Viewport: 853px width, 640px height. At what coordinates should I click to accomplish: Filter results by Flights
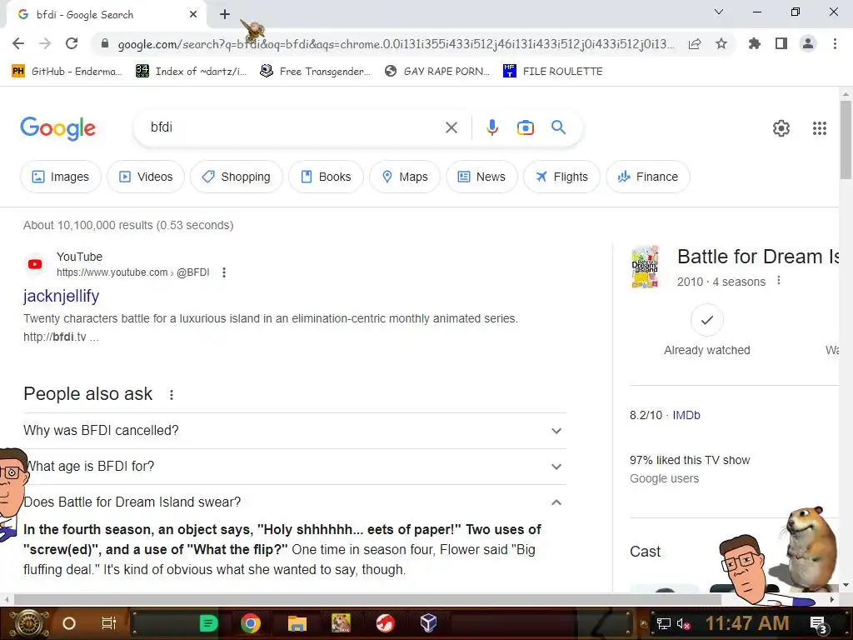tap(561, 177)
